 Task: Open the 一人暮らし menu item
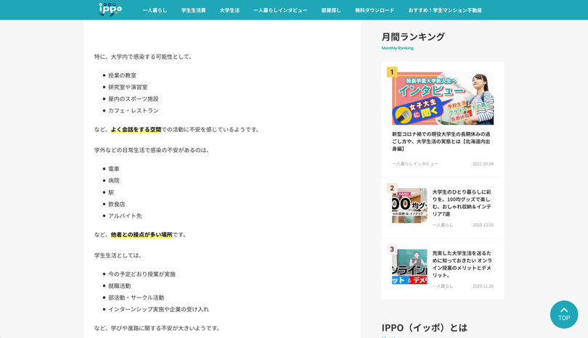click(x=155, y=10)
